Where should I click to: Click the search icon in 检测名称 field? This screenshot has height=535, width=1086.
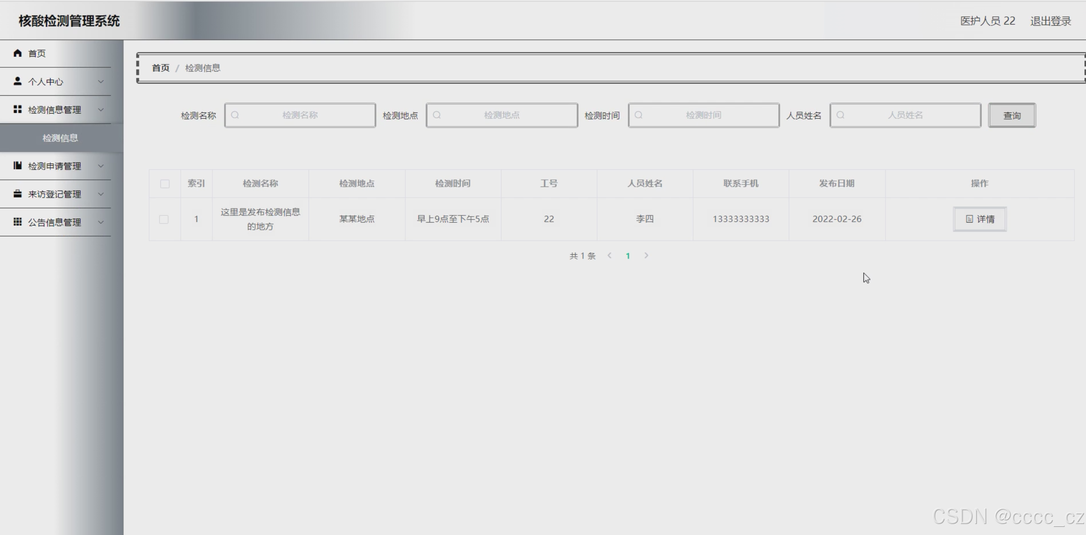click(235, 115)
